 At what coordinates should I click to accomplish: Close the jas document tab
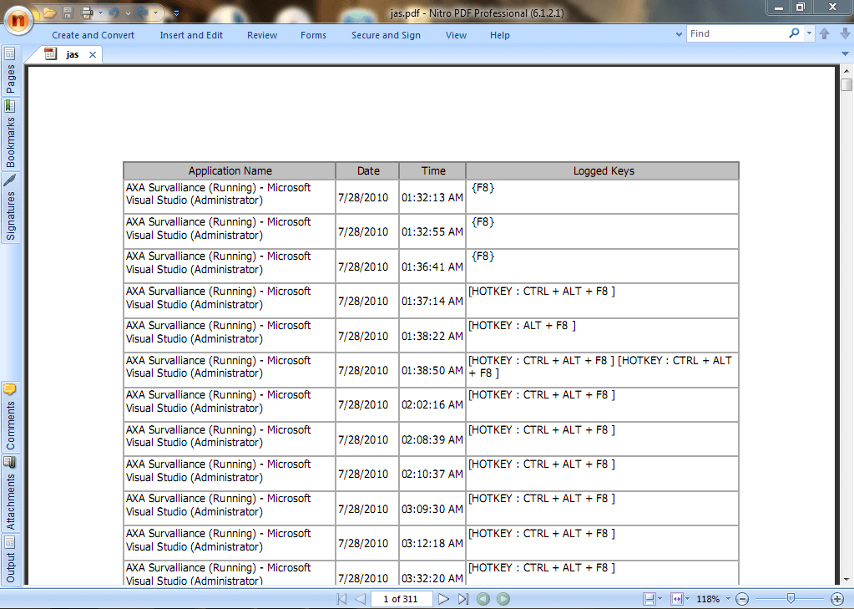(x=93, y=54)
